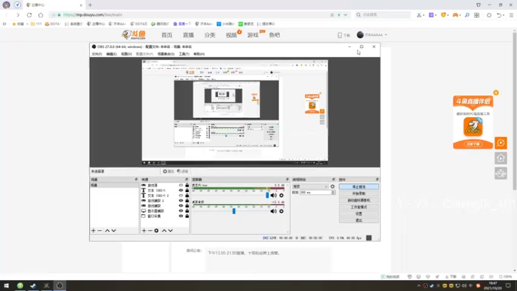The image size is (517, 291).
Task: Open OBS 视图(V) menu
Action: point(126,54)
